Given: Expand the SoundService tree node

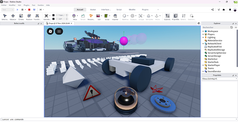Looking at the screenshot, I should pos(203,71).
